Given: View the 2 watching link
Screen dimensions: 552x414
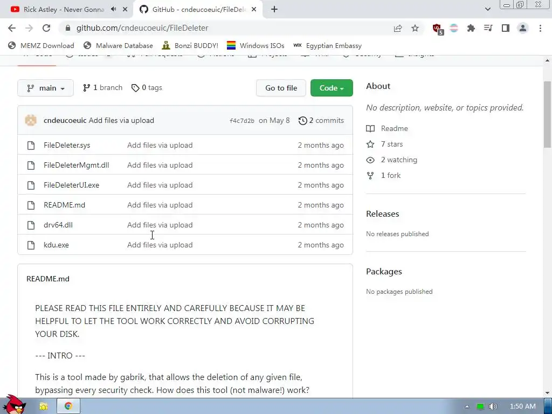Looking at the screenshot, I should pos(392,160).
